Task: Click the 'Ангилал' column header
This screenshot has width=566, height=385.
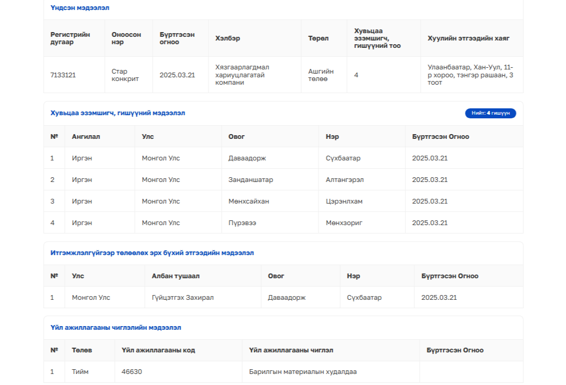Action: pos(86,137)
